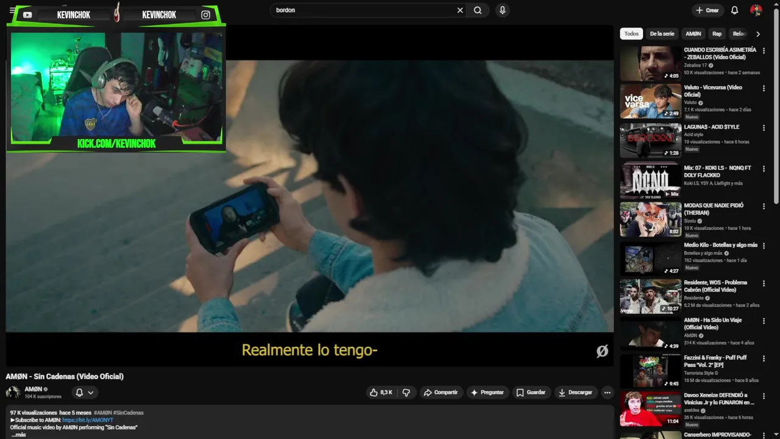Open the AMØN channel avatar
This screenshot has width=780, height=439.
tap(13, 393)
